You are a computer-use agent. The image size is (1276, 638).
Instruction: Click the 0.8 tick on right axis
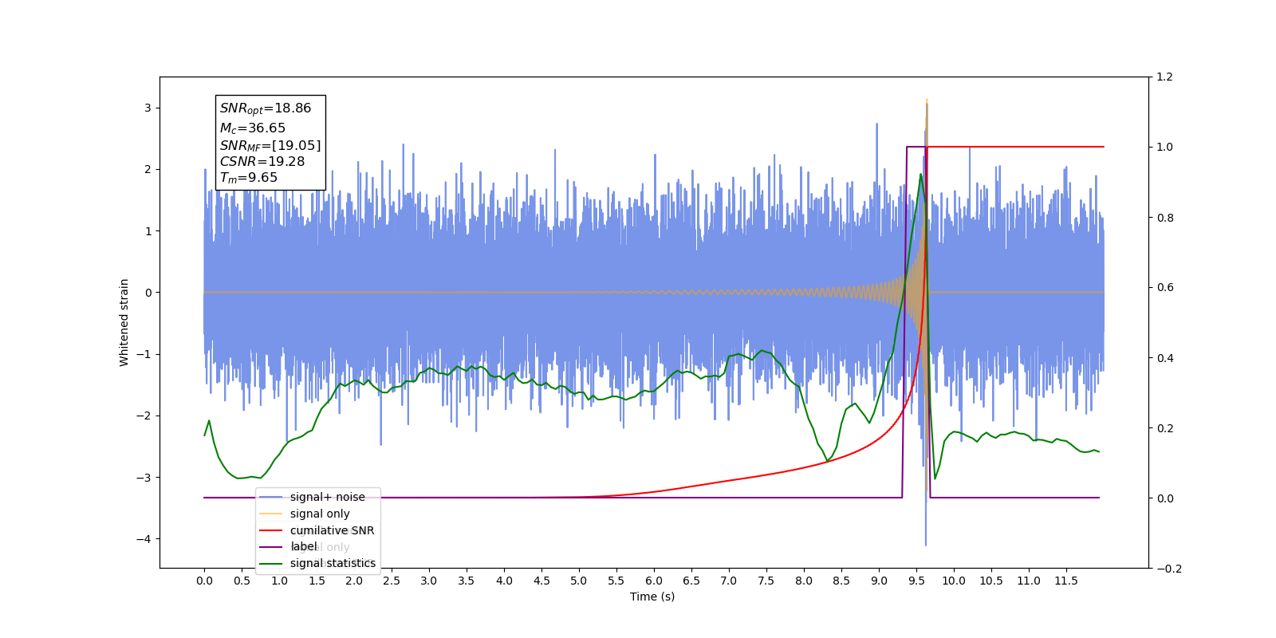pos(1165,218)
